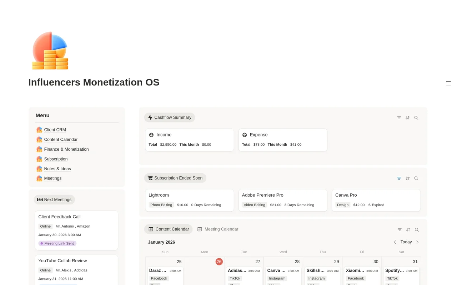Open the Skillshare calendar entry on the 29th
Screen dimensions: 457x285
(323, 276)
